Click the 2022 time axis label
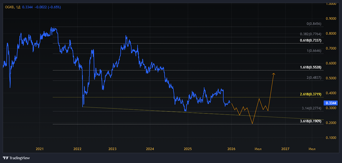Viewport: 342px width, 163px height. (x=78, y=149)
